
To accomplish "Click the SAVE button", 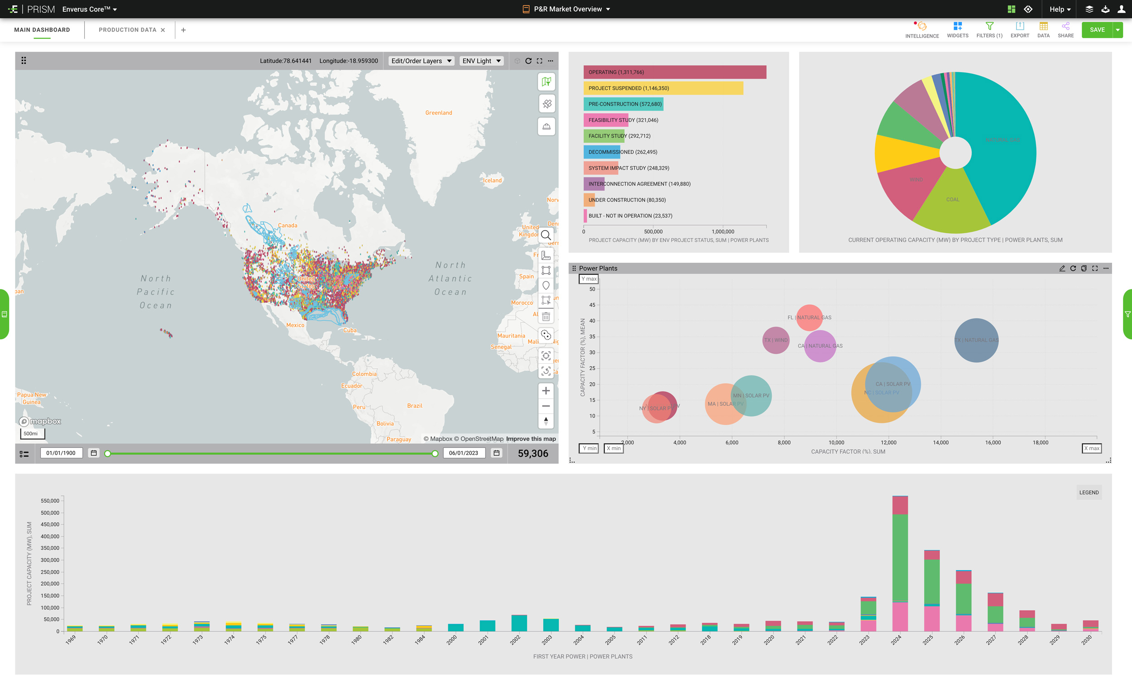I will tap(1097, 30).
